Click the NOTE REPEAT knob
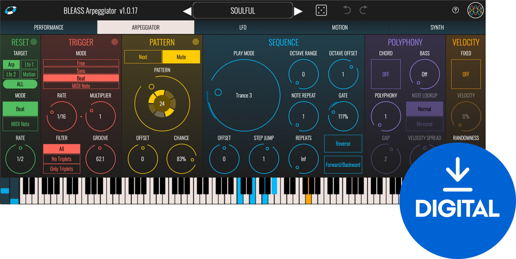 (x=304, y=116)
